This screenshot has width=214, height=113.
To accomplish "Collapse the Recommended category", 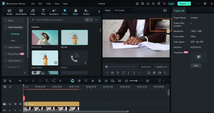I will pos(13,27).
